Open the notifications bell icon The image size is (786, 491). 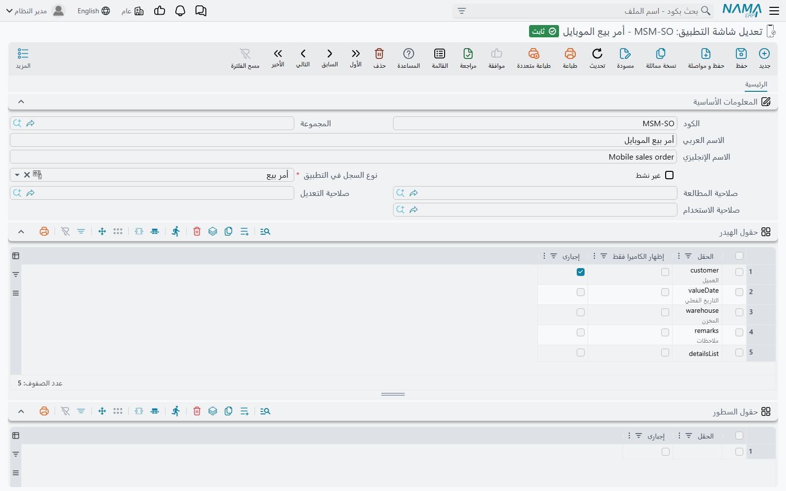(x=180, y=11)
